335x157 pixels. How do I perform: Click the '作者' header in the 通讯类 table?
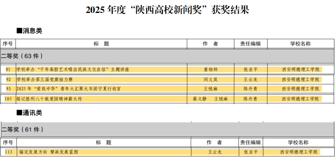214,142
